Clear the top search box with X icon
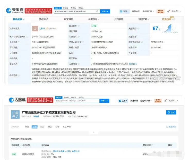 click(97, 12)
